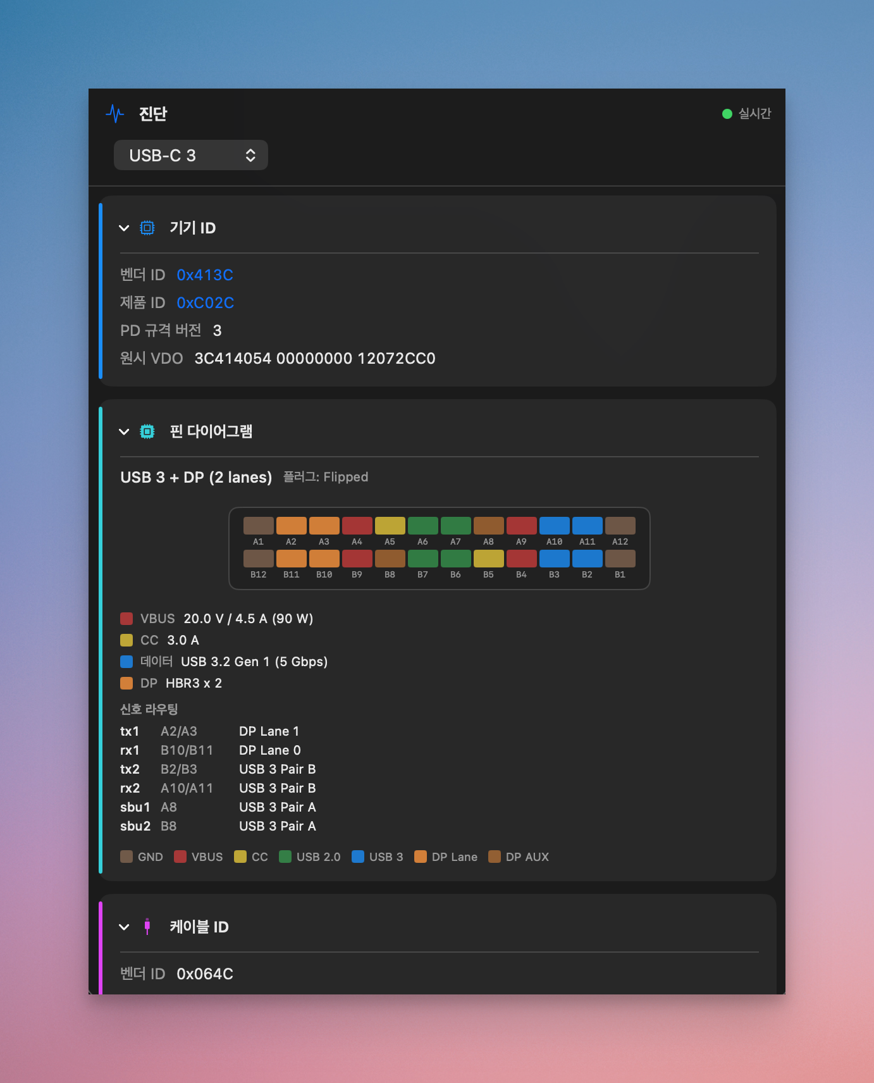Select pin B9 swatch

[x=357, y=559]
